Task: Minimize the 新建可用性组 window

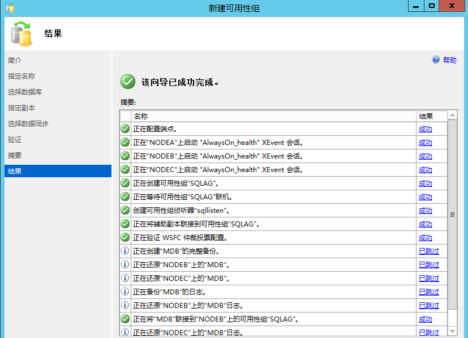Action: tap(416, 6)
